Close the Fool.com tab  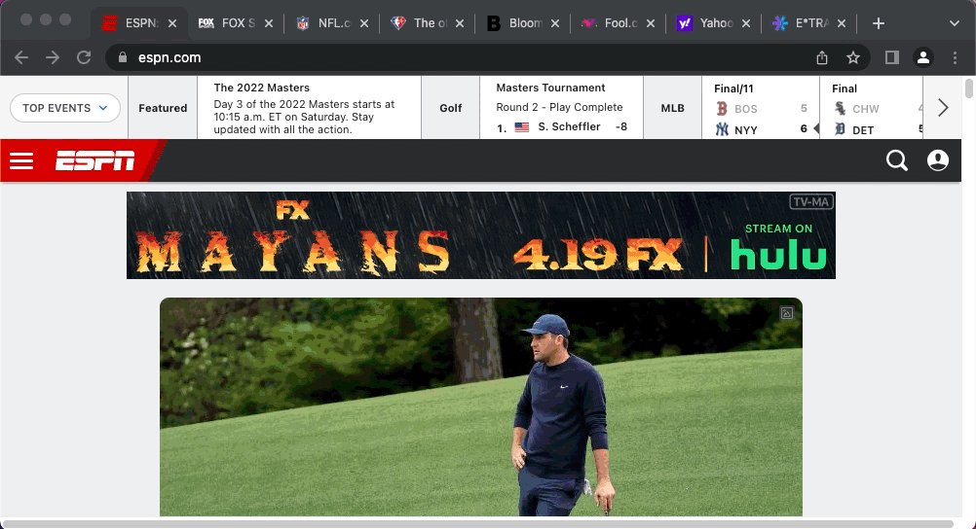pyautogui.click(x=650, y=23)
